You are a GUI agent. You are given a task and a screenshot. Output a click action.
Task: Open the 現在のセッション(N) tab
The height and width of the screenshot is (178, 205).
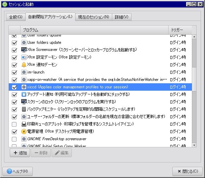pyautogui.click(x=94, y=17)
